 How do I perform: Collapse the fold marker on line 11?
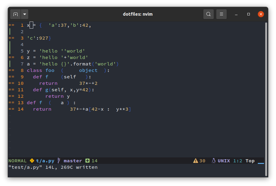click(x=11, y=89)
